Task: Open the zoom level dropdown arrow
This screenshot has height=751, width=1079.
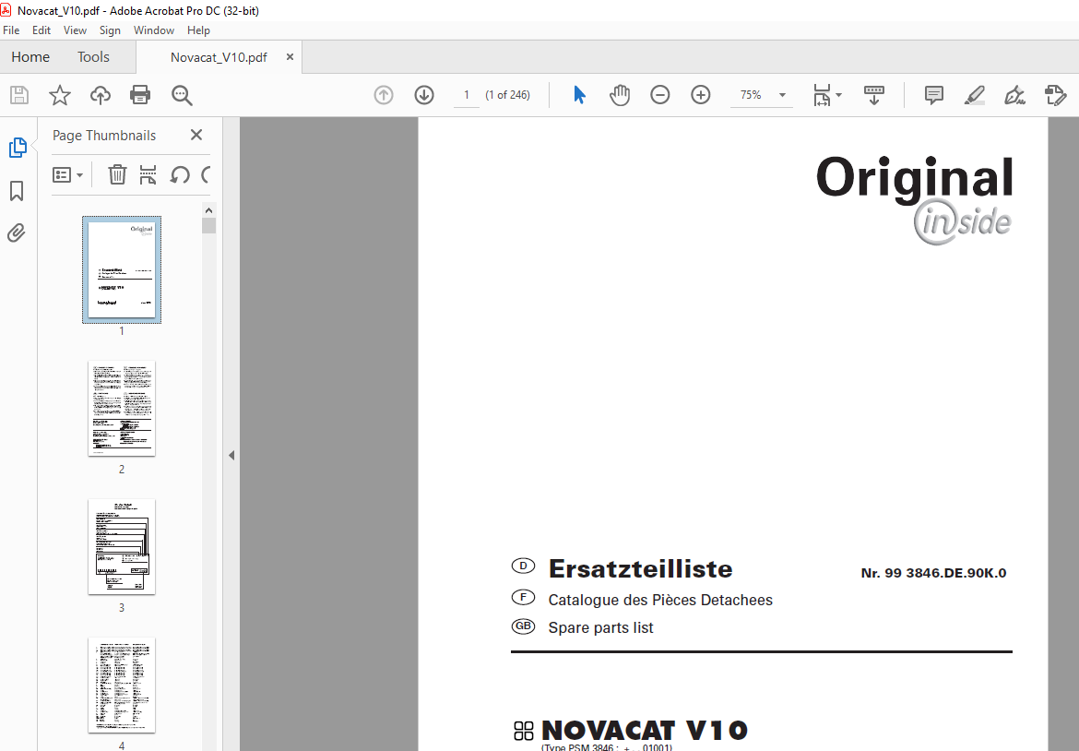Action: (x=782, y=95)
